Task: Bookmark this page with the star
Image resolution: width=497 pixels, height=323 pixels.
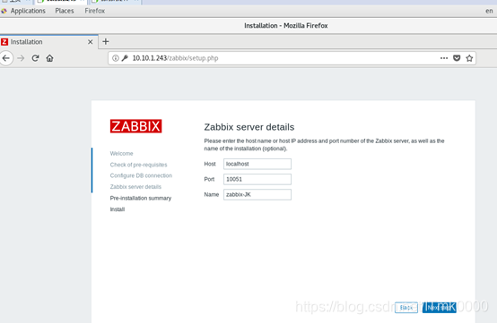Action: pyautogui.click(x=469, y=58)
